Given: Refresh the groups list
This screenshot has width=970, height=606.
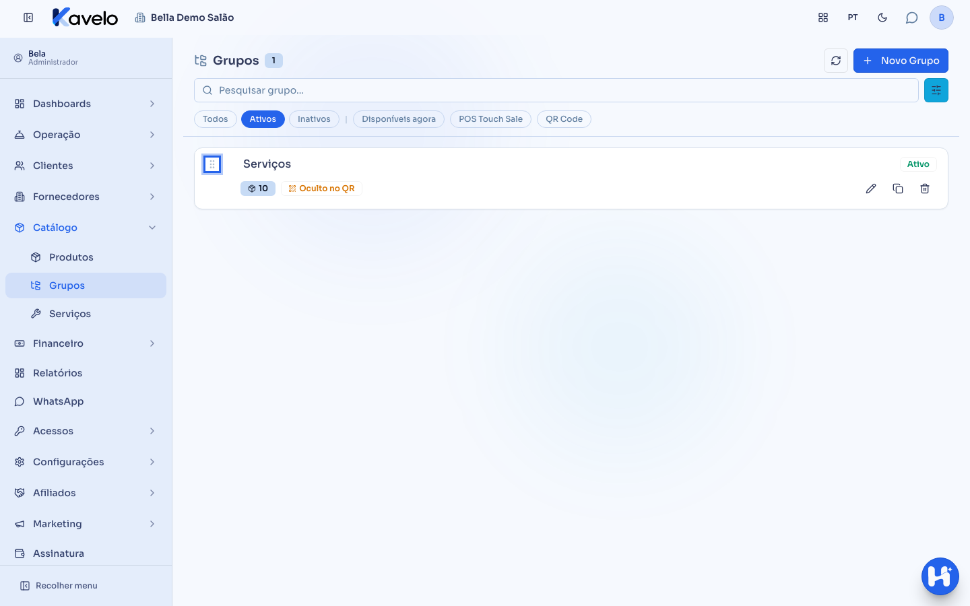Looking at the screenshot, I should pyautogui.click(x=836, y=61).
